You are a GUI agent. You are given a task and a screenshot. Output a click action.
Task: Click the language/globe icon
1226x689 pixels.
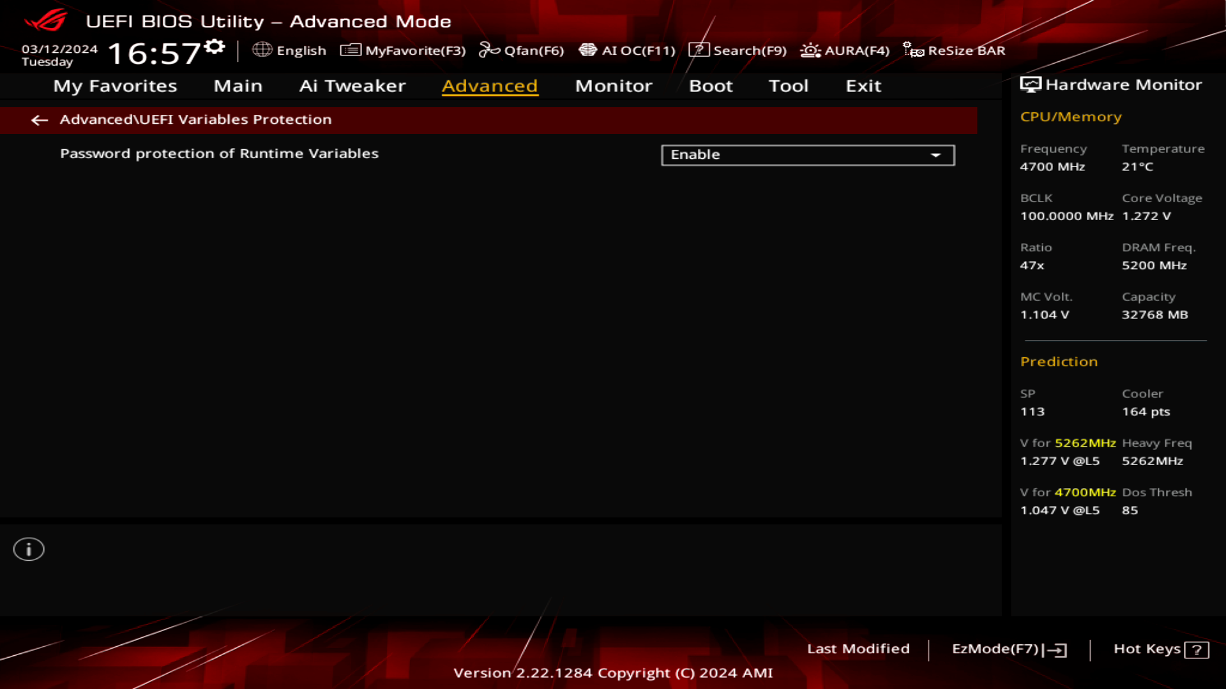pos(262,50)
